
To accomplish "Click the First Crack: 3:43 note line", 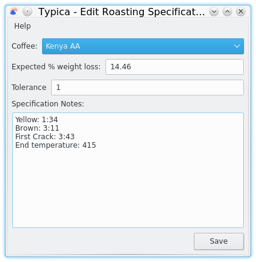I will pos(45,137).
